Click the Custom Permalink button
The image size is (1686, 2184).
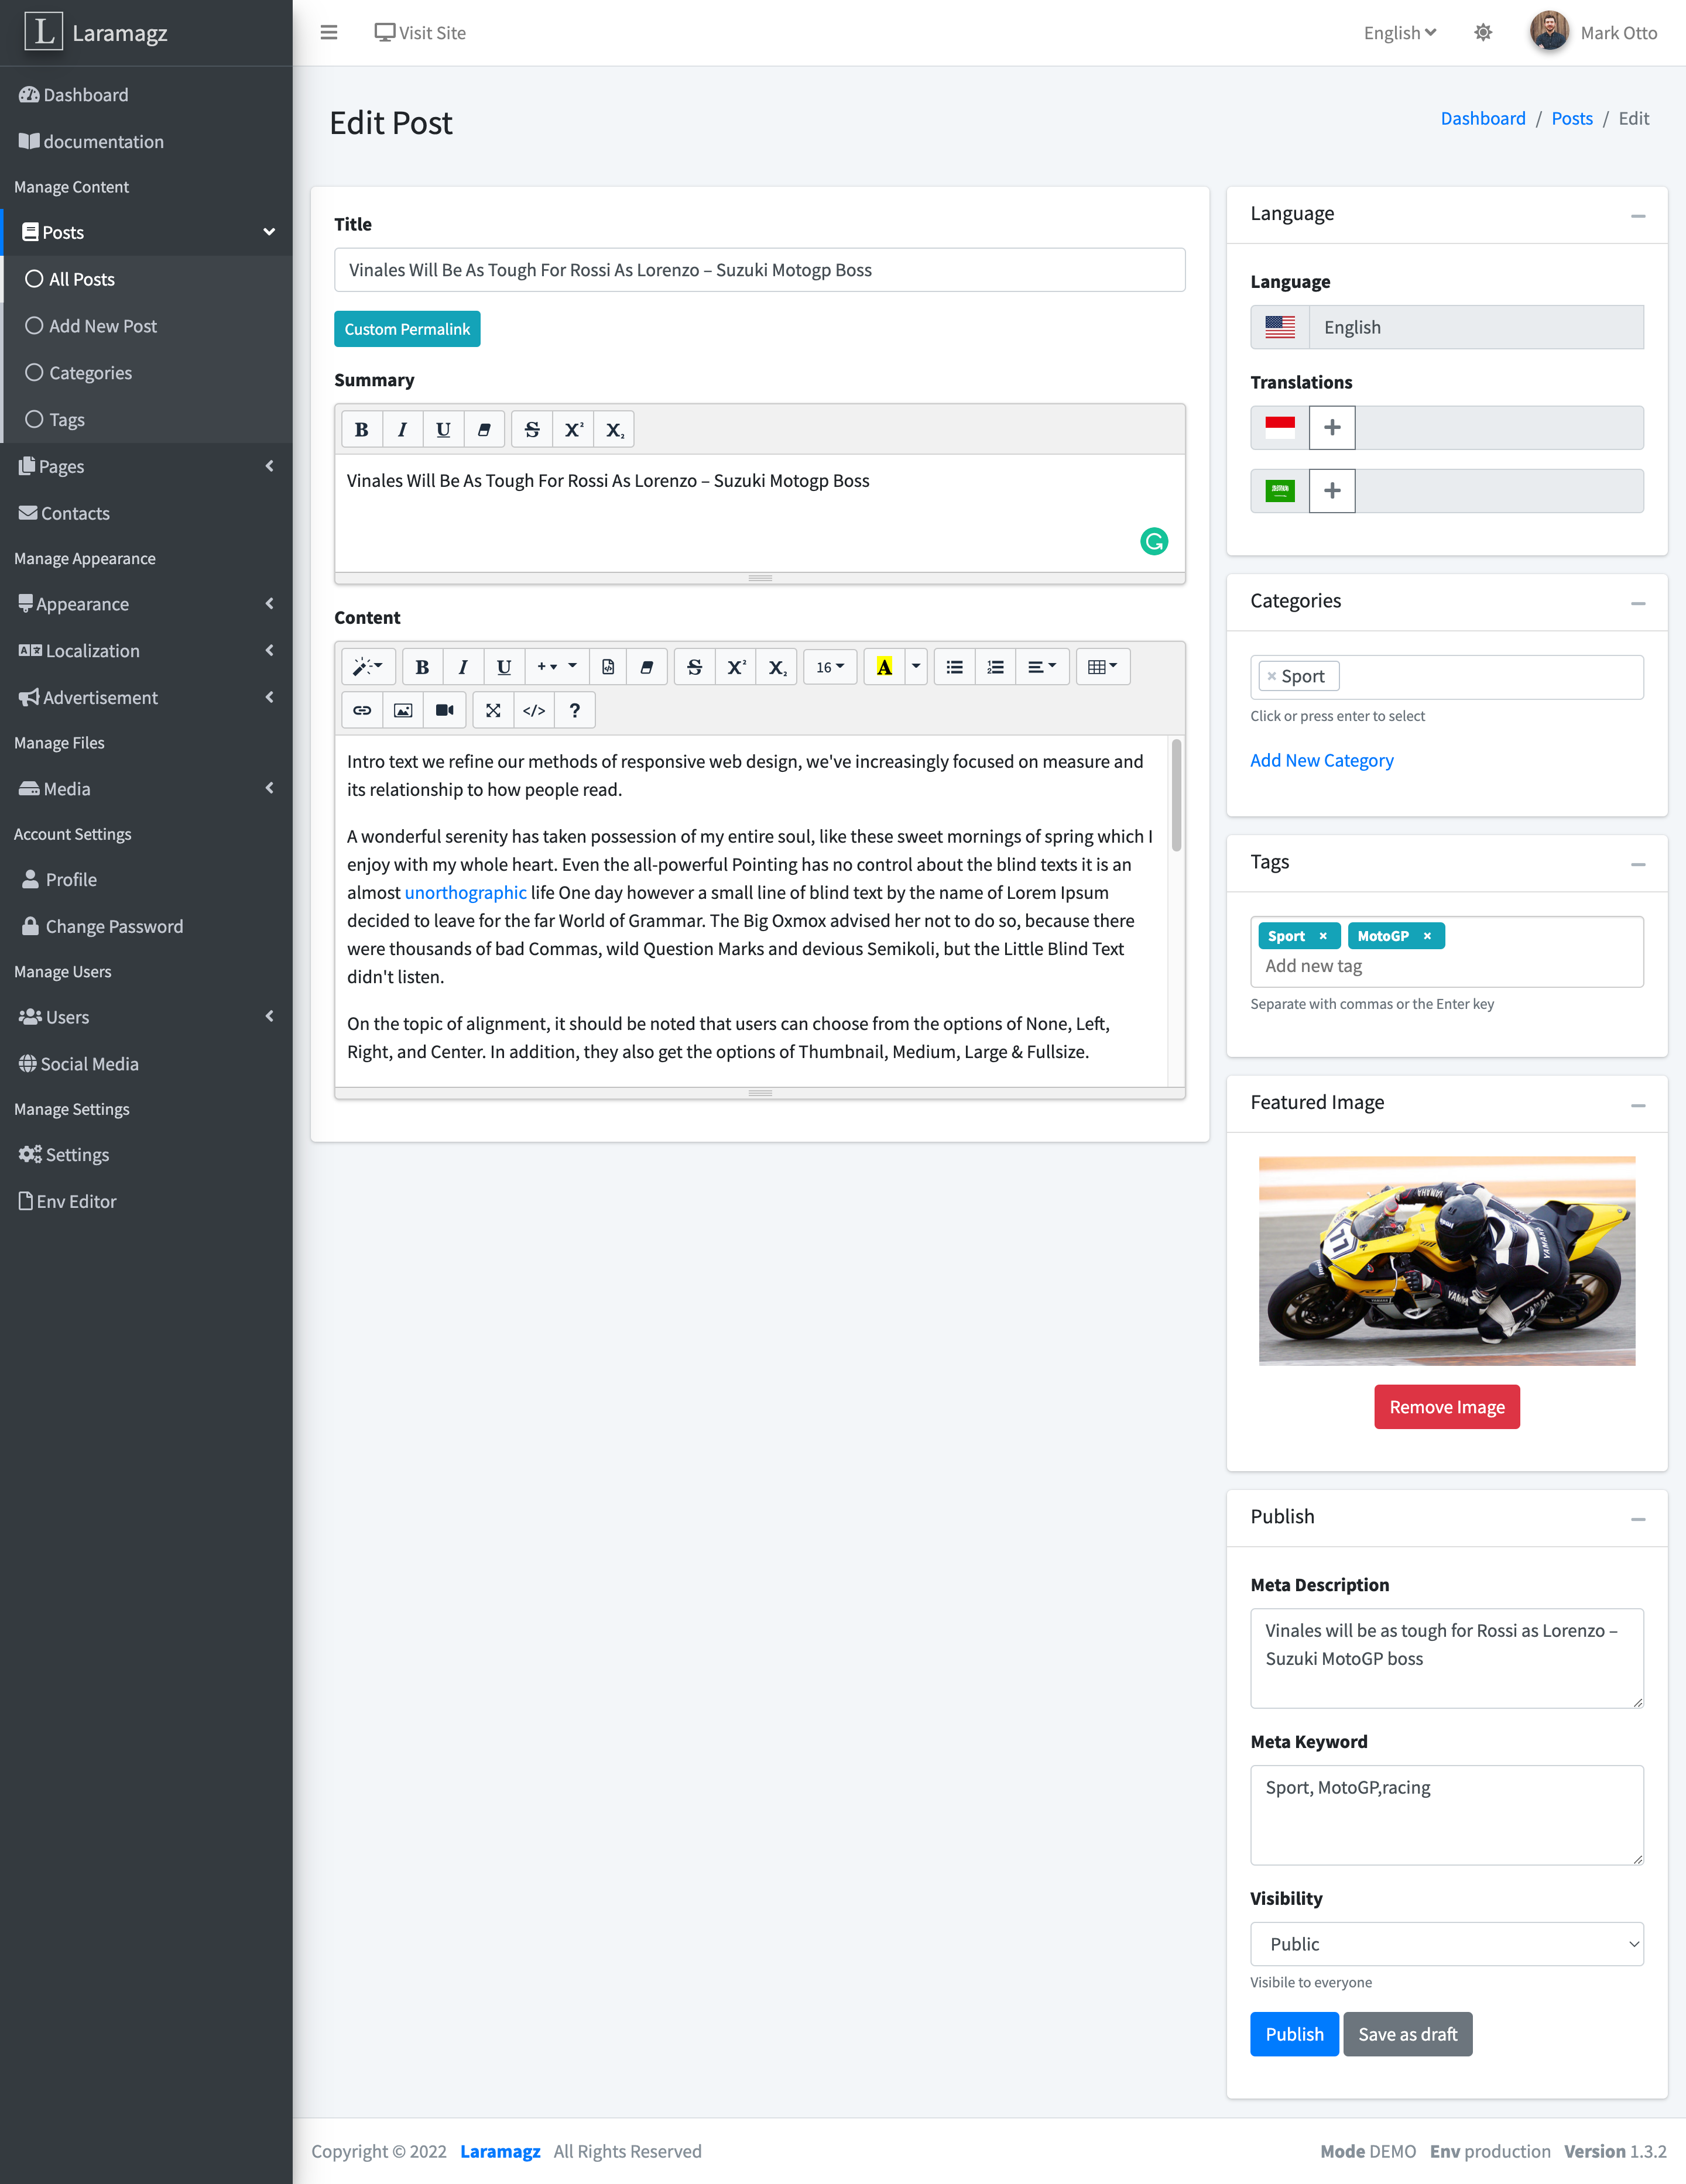point(406,329)
